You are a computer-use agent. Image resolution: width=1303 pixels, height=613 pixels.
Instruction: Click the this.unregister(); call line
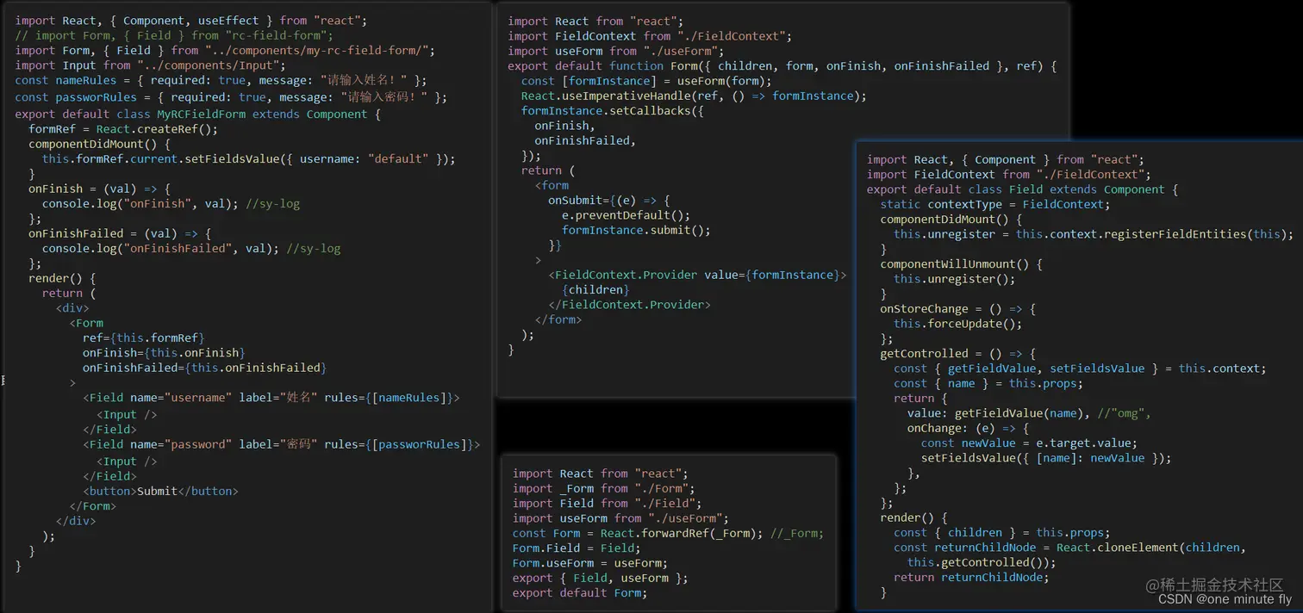click(954, 279)
